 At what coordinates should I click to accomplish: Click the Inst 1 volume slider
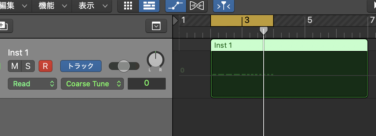124,66
